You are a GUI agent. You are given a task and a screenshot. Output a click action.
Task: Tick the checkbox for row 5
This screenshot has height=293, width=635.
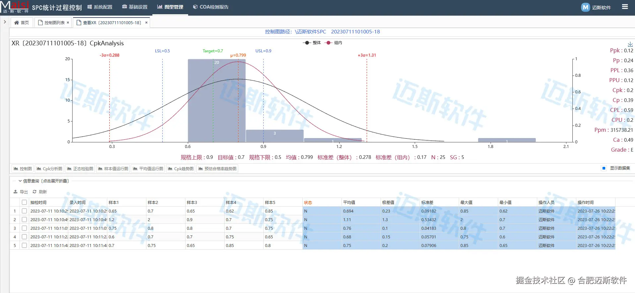pos(24,245)
